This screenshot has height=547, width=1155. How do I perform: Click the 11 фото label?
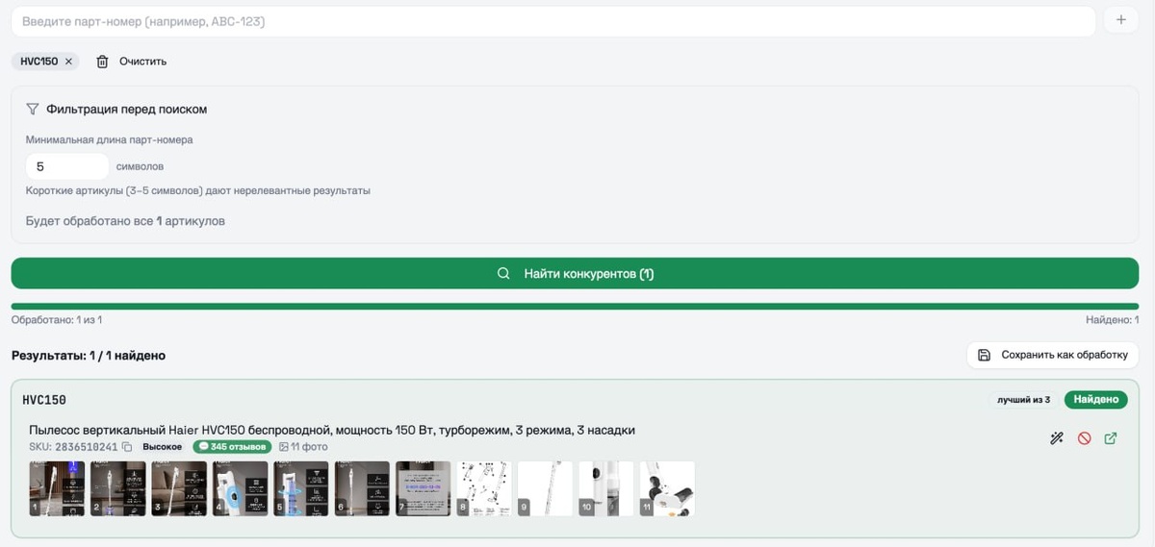point(303,447)
